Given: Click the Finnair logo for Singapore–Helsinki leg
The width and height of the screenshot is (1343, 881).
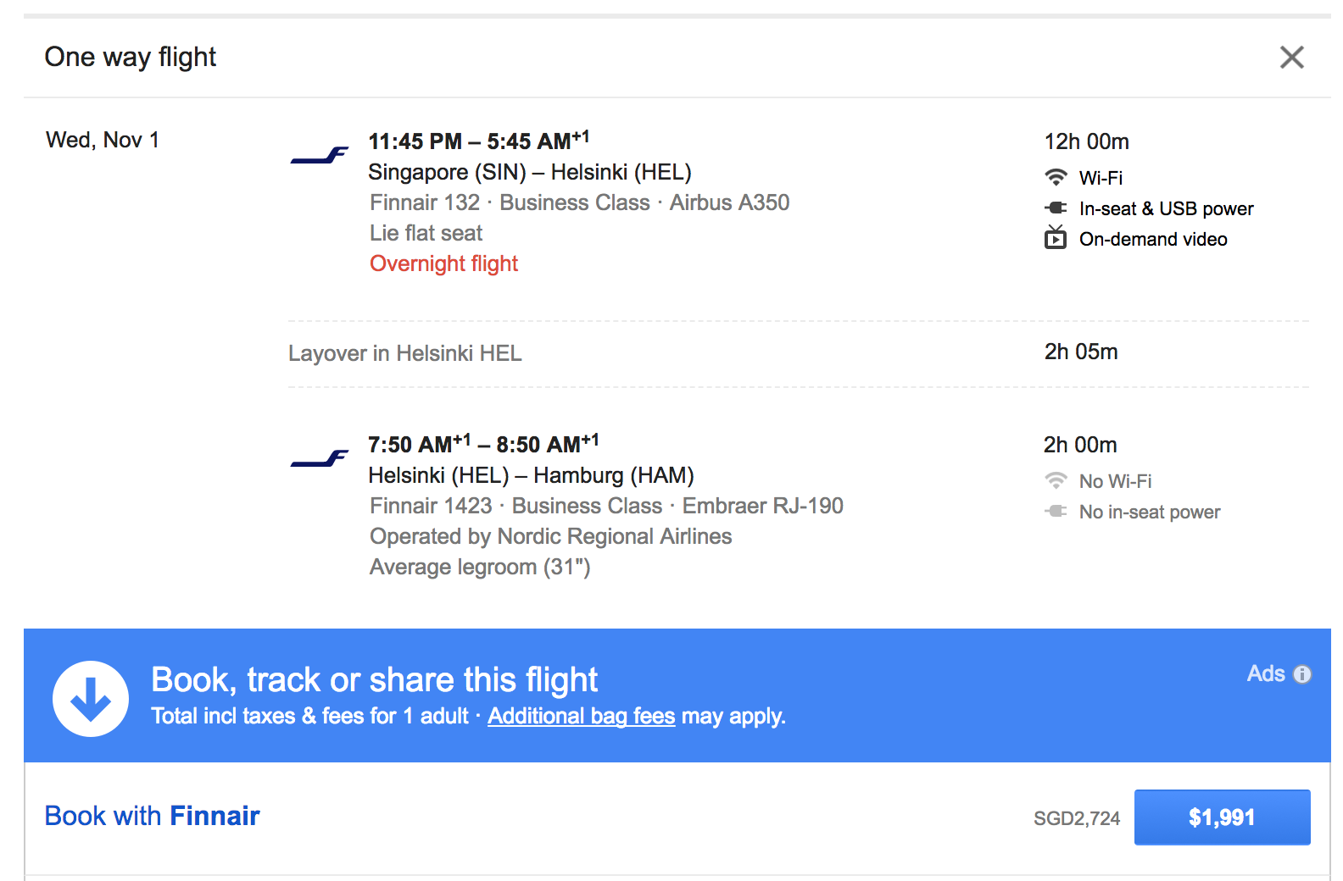Looking at the screenshot, I should coord(320,156).
